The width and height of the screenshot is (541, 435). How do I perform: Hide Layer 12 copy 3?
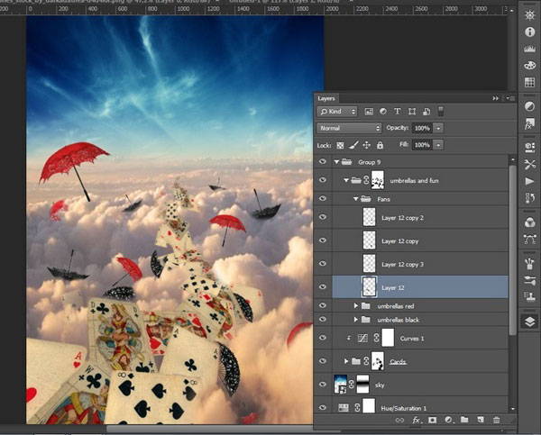(x=323, y=263)
